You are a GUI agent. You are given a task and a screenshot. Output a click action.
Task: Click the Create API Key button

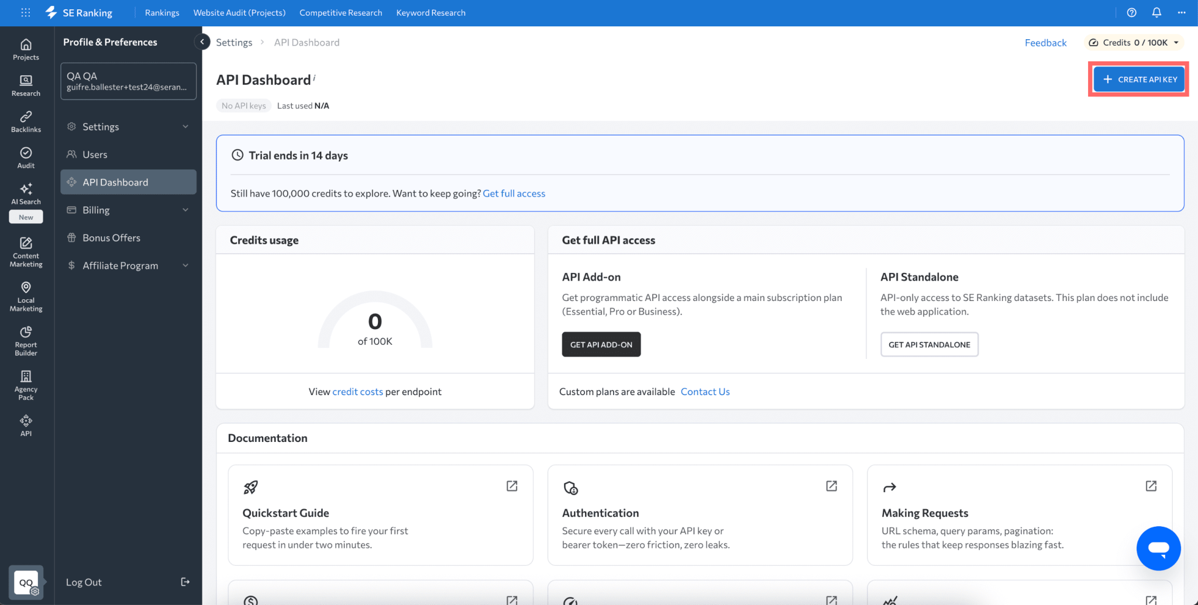click(1137, 79)
